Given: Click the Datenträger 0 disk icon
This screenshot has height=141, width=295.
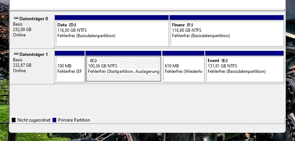Looking at the screenshot, I should tap(16, 18).
